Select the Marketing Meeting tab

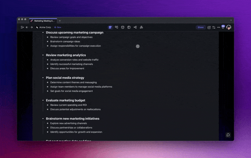[43, 21]
